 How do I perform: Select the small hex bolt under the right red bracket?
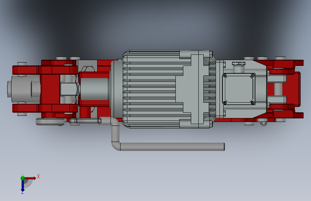[x=263, y=123]
